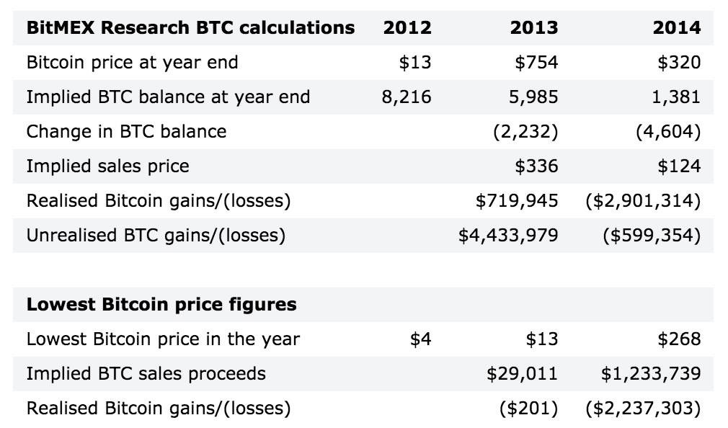Screen dimensions: 728x428
Task: Click the 8,216 implied BTC balance cell
Action: [407, 97]
